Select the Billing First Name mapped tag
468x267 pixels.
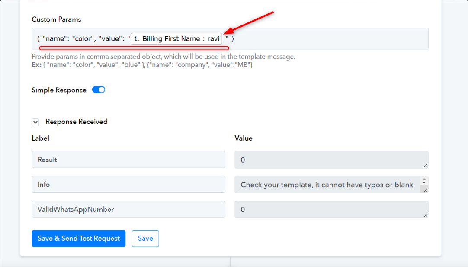[176, 39]
